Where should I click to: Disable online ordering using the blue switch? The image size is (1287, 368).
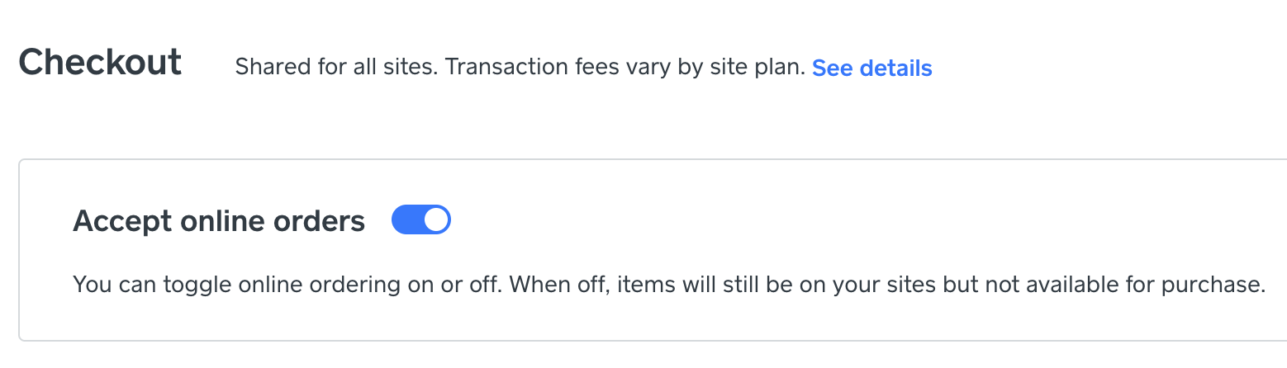click(420, 220)
